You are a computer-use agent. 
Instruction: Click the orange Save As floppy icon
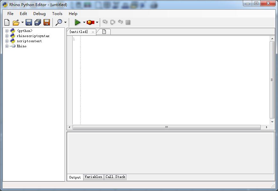47,22
